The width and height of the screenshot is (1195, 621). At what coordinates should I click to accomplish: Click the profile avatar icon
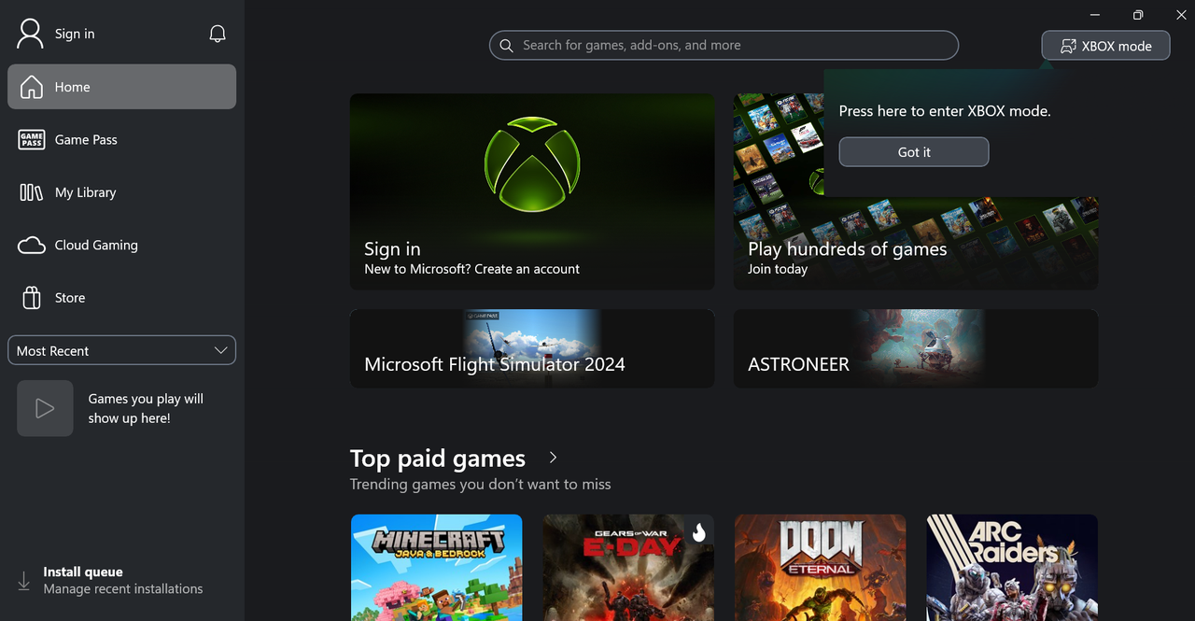31,34
